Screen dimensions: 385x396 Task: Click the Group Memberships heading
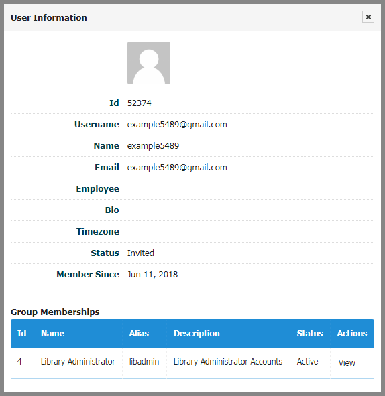tap(55, 312)
